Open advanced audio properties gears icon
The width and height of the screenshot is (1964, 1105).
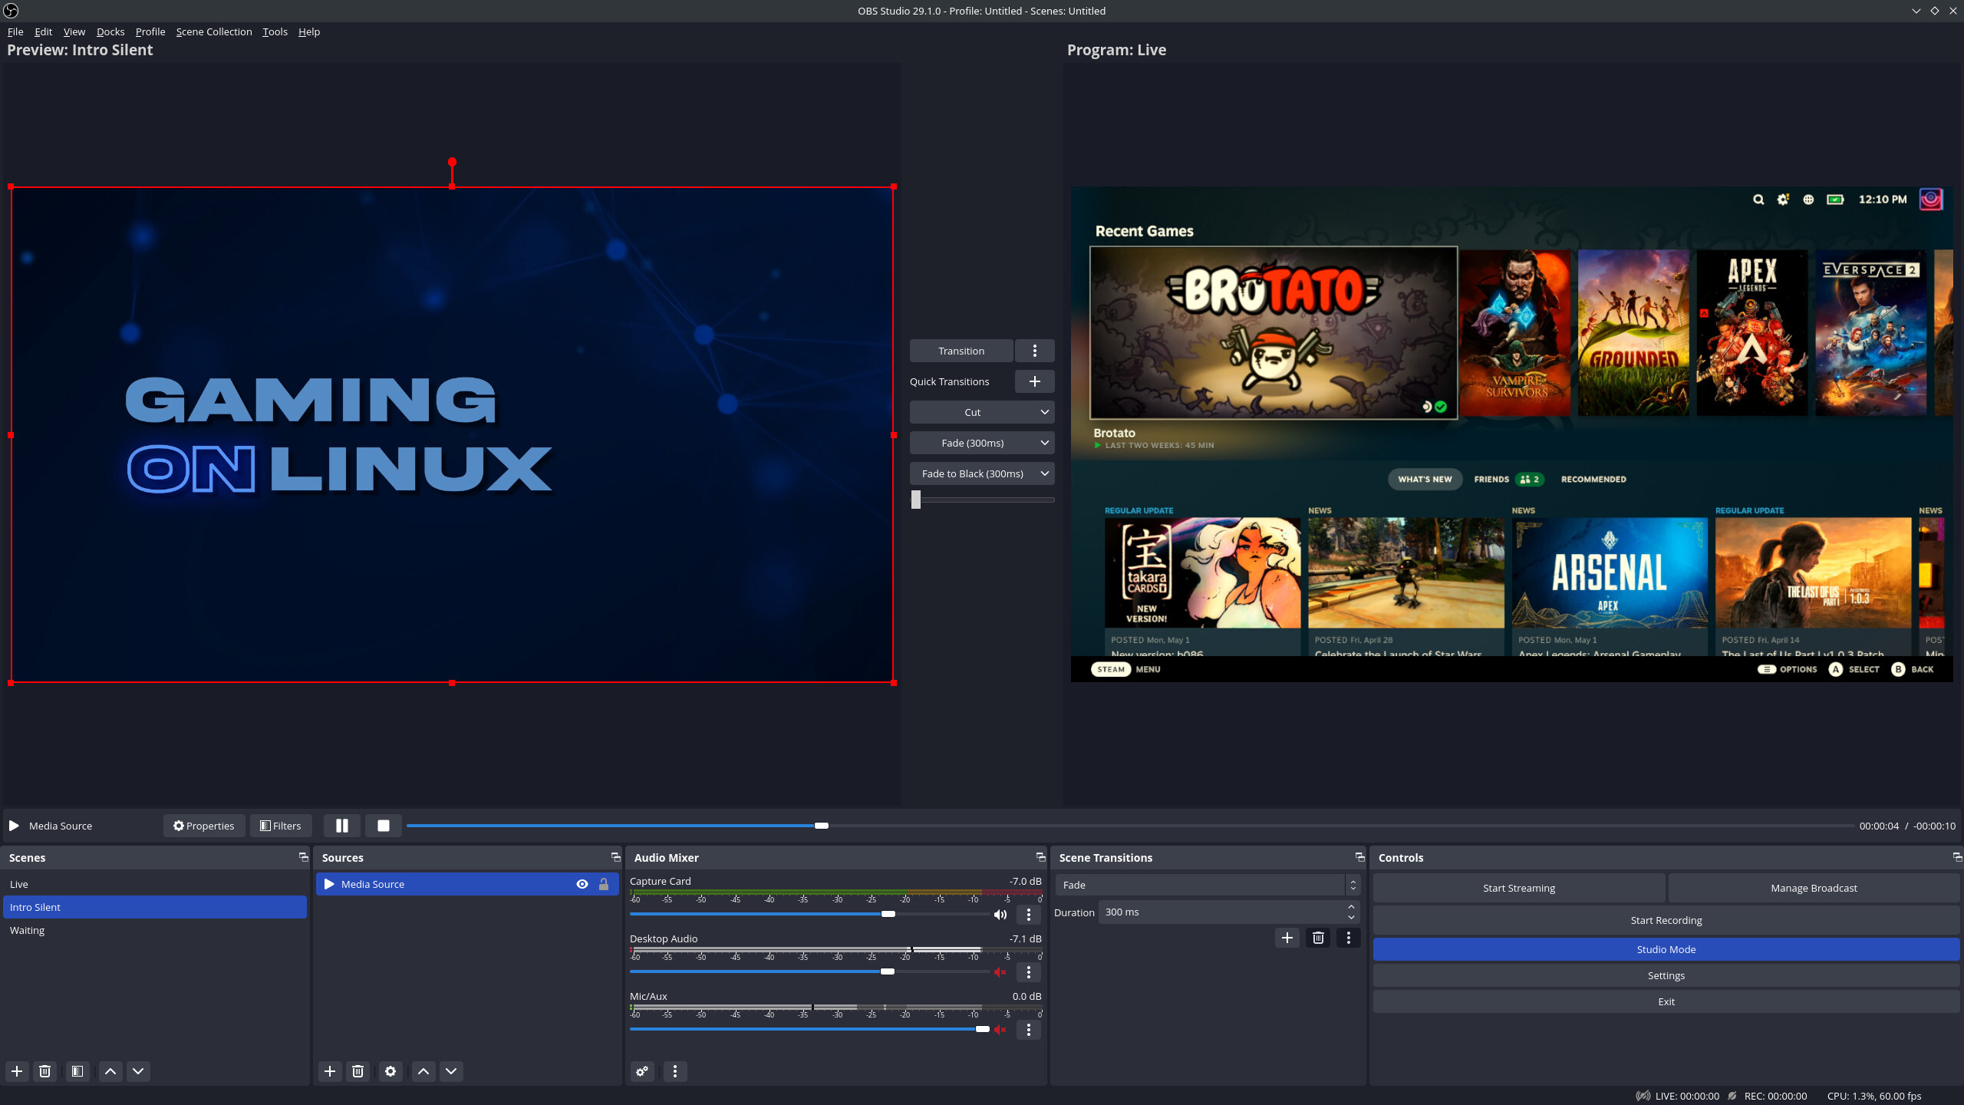point(642,1071)
